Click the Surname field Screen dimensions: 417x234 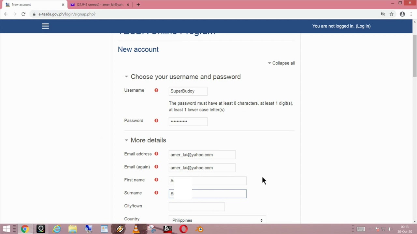click(x=208, y=194)
